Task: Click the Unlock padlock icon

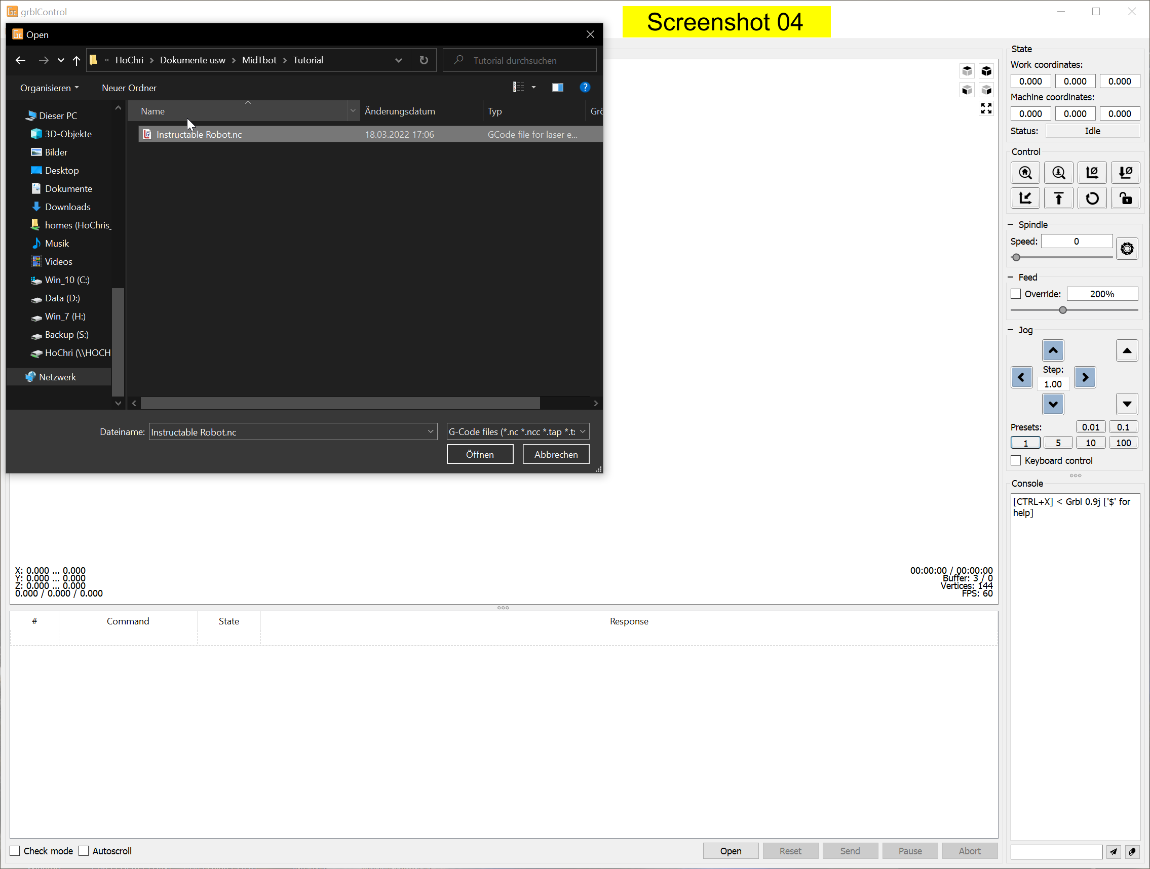Action: click(1126, 198)
